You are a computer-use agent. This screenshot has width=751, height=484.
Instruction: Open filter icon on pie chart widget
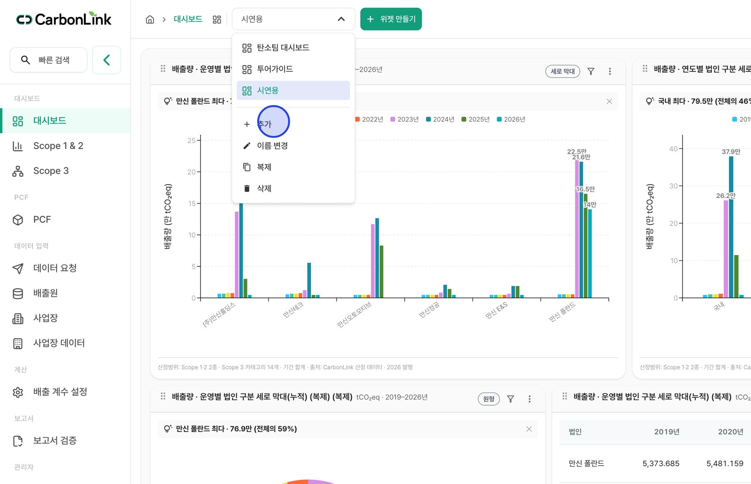pyautogui.click(x=511, y=399)
